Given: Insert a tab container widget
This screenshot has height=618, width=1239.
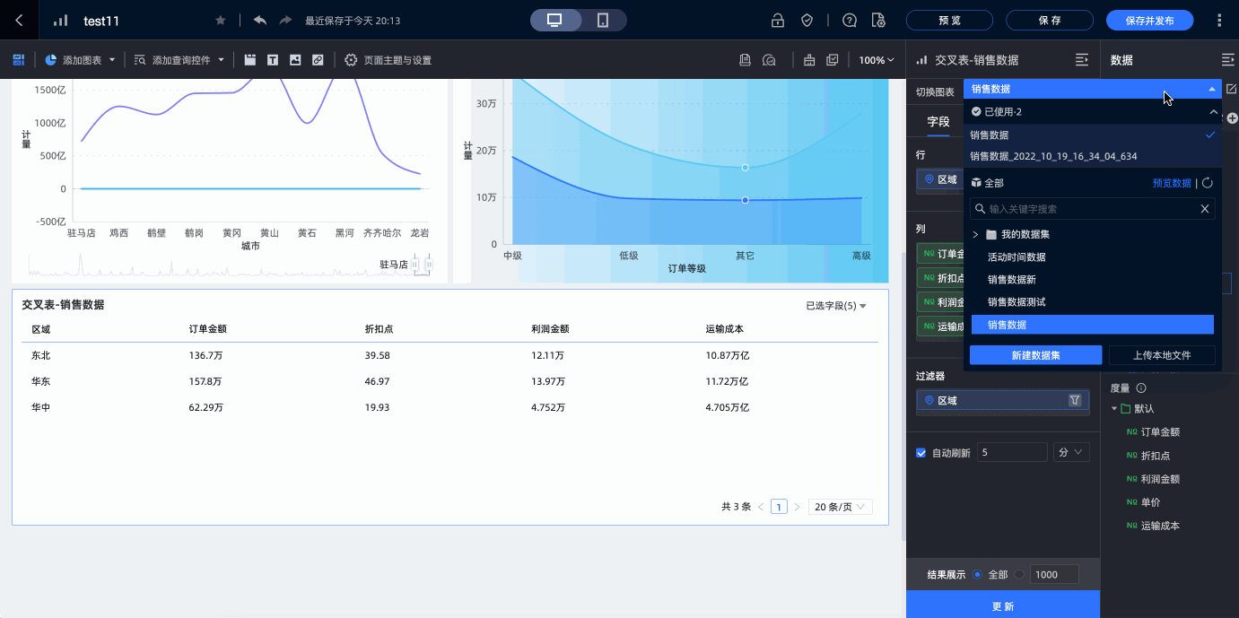Looking at the screenshot, I should [250, 60].
